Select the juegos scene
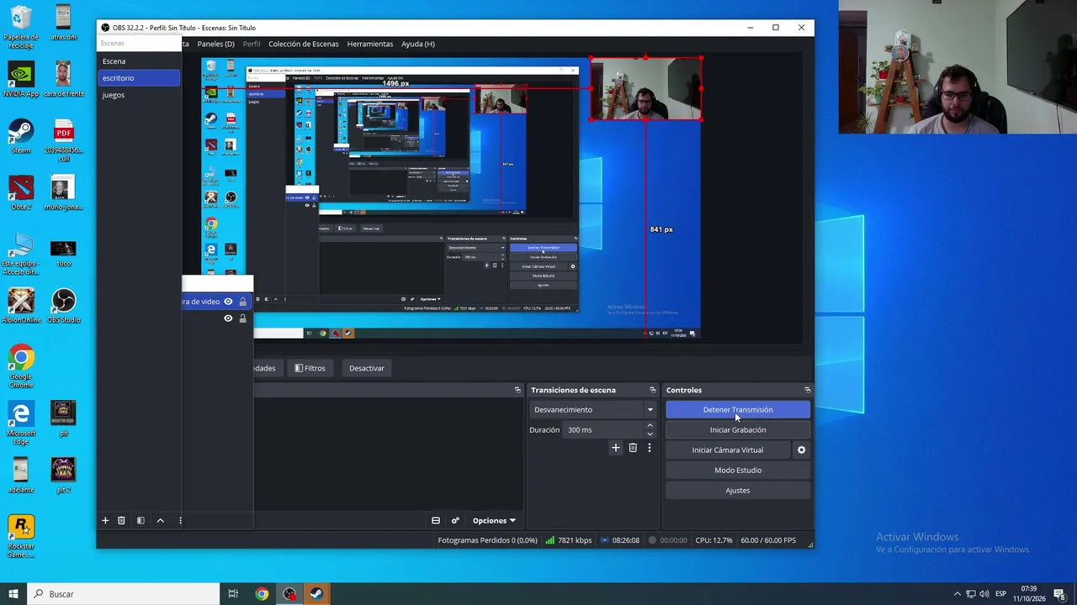1077x605 pixels. 139,95
